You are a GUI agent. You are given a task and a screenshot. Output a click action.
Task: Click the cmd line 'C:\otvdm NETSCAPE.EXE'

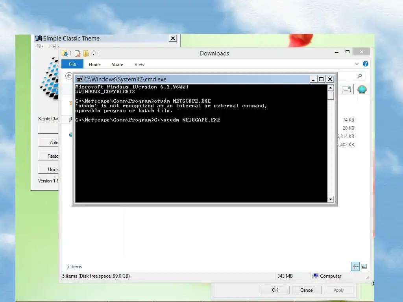pyautogui.click(x=187, y=120)
